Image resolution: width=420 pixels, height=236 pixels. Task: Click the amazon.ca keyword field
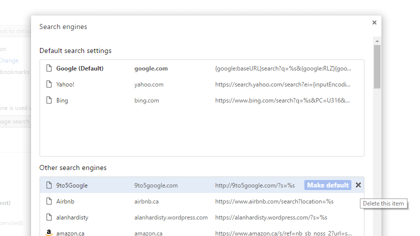click(x=148, y=233)
